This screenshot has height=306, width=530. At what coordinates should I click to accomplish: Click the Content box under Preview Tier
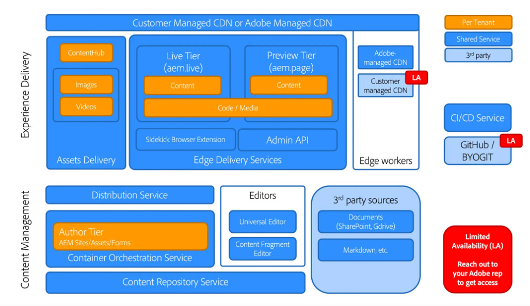288,86
